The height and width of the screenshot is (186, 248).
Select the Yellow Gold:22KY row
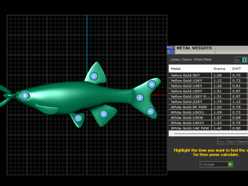tap(208, 102)
